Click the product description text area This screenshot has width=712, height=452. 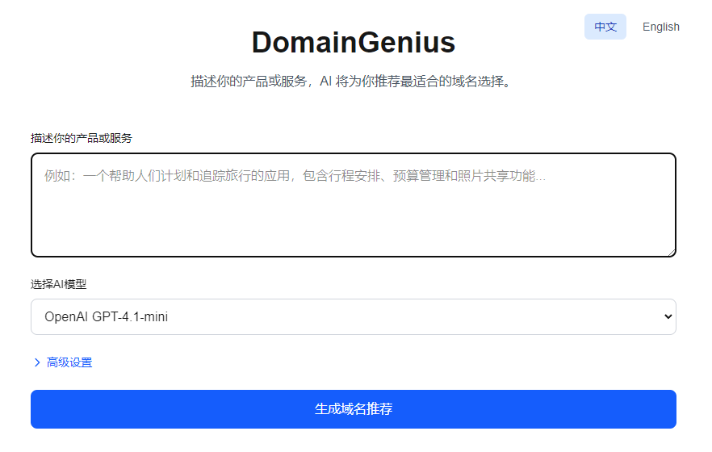click(x=354, y=205)
